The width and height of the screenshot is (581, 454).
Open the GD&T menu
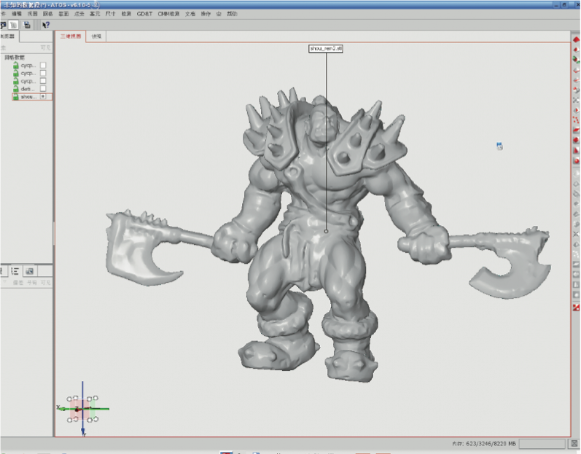click(144, 14)
